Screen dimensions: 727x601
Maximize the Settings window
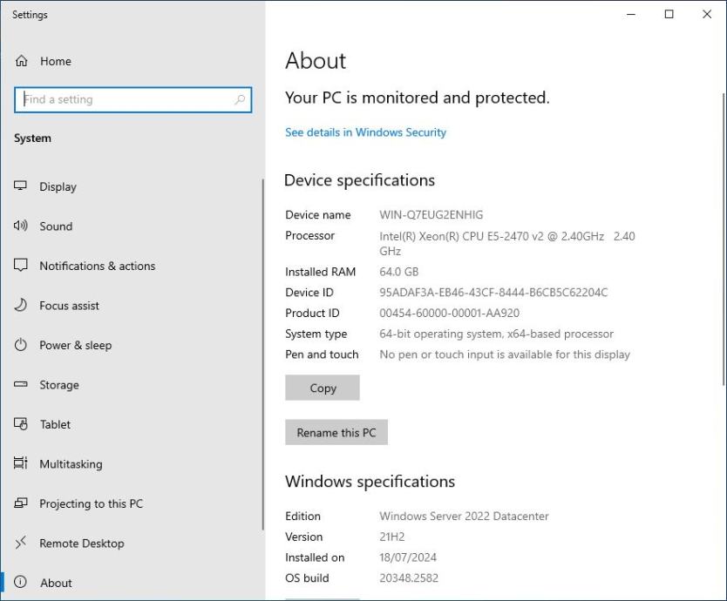pos(669,14)
